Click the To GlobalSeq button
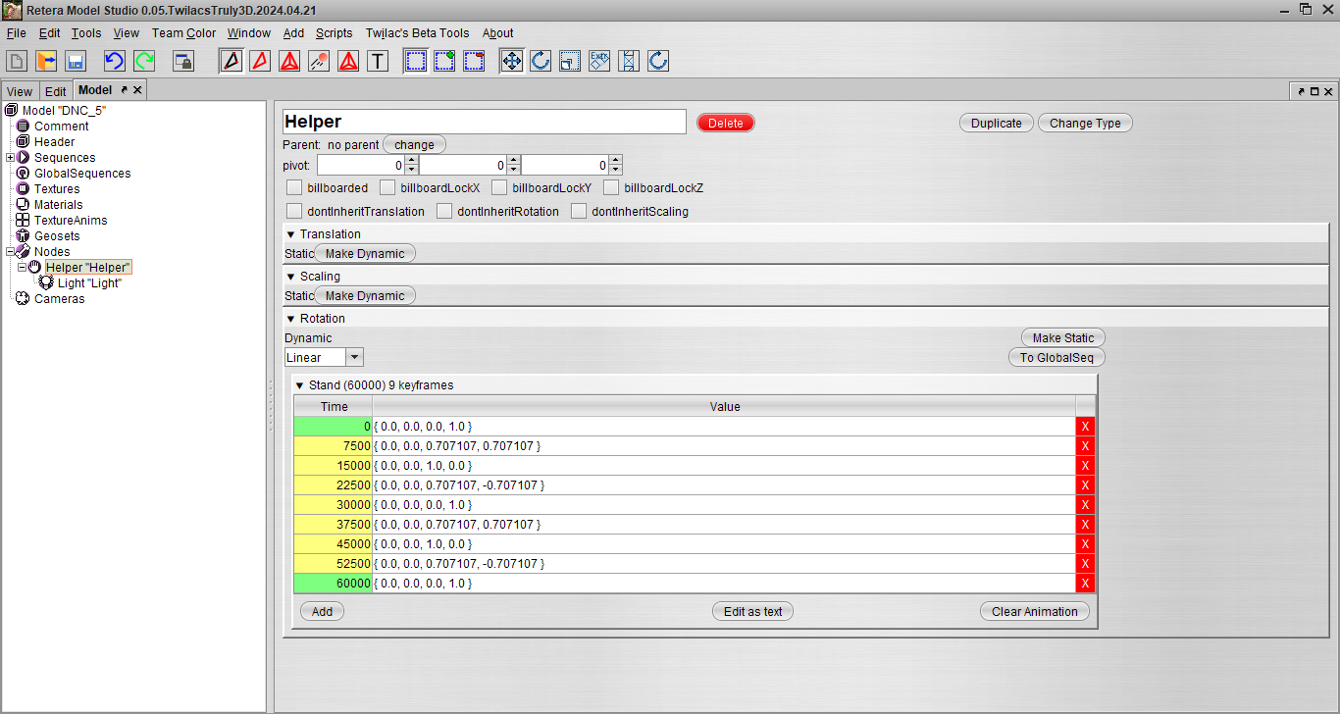The width and height of the screenshot is (1340, 714). (1057, 358)
